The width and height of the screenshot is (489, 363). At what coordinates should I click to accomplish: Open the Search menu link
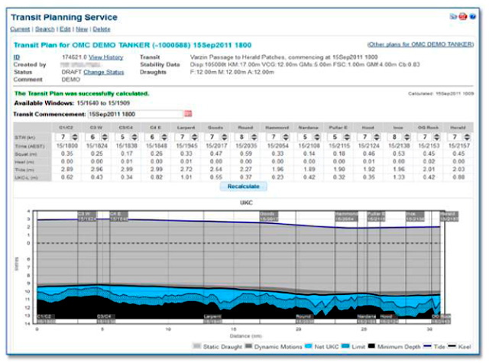(x=44, y=29)
